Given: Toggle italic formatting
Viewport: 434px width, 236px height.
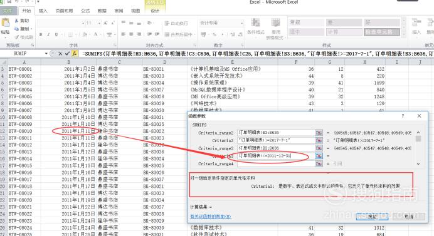Looking at the screenshot, I should tap(48, 34).
